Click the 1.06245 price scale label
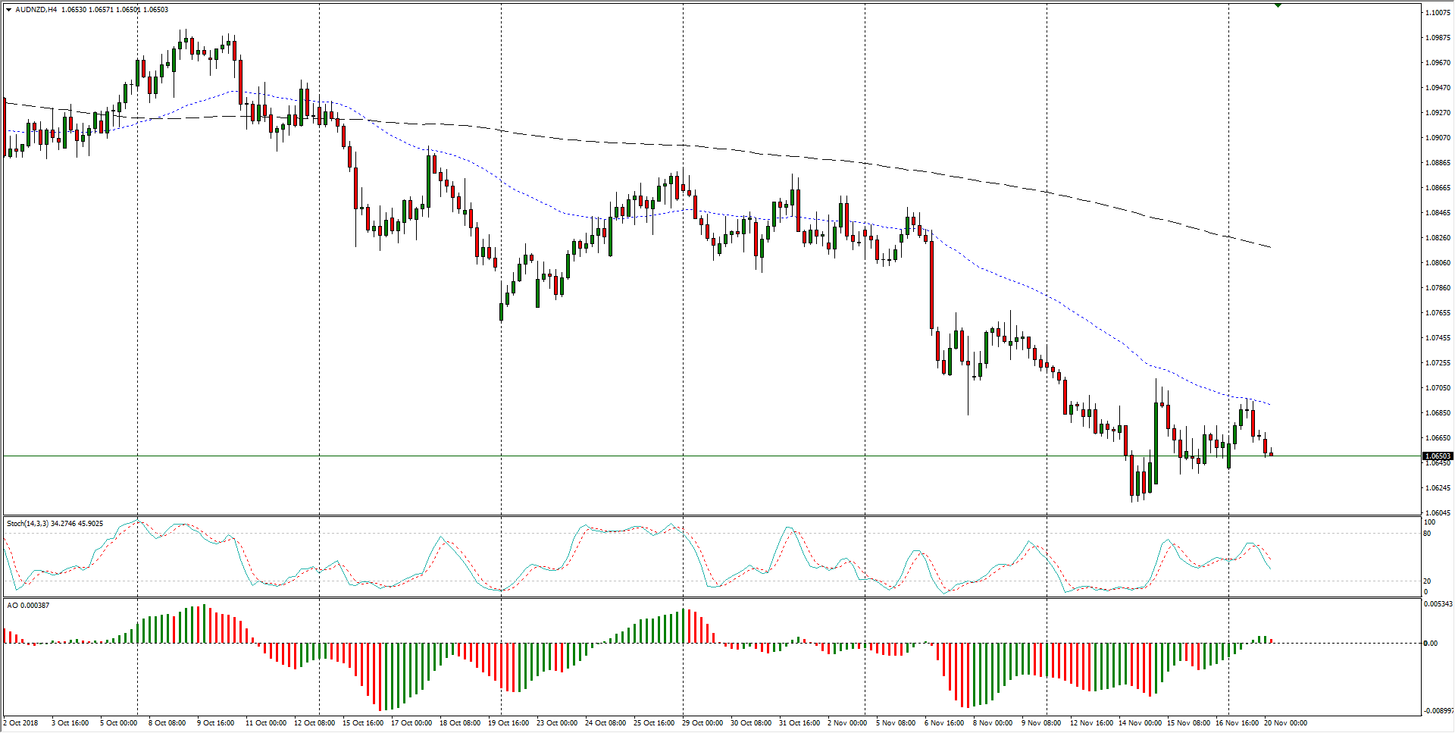Image resolution: width=1455 pixels, height=733 pixels. (x=1438, y=488)
